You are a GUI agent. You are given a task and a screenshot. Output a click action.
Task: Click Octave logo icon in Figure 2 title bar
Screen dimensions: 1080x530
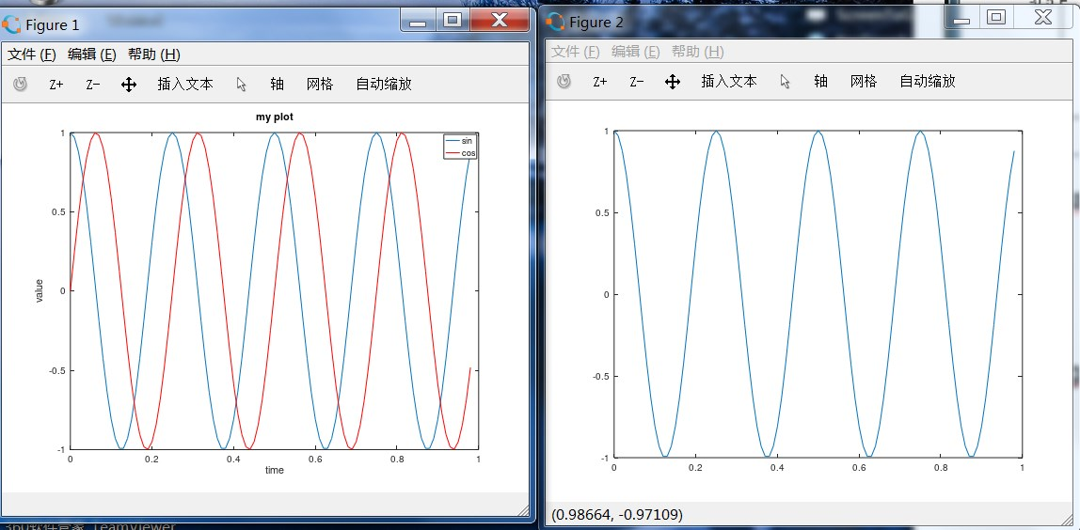[x=555, y=23]
